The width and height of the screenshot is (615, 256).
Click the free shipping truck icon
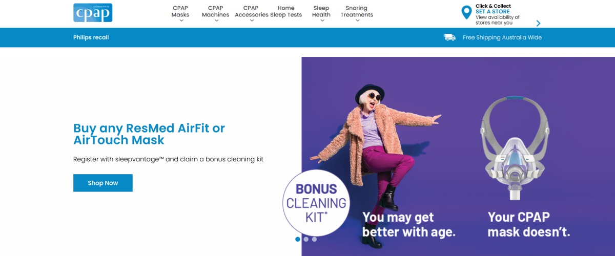click(449, 37)
